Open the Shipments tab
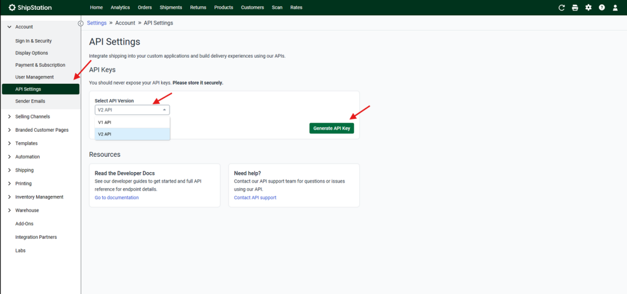Screen dimensions: 627x294 click(171, 7)
